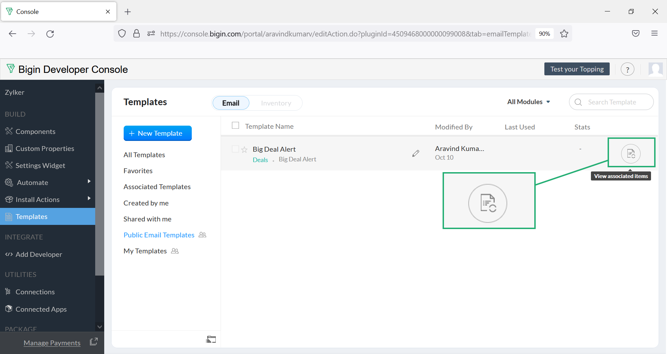
Task: Show Shared with me filter
Action: point(147,219)
